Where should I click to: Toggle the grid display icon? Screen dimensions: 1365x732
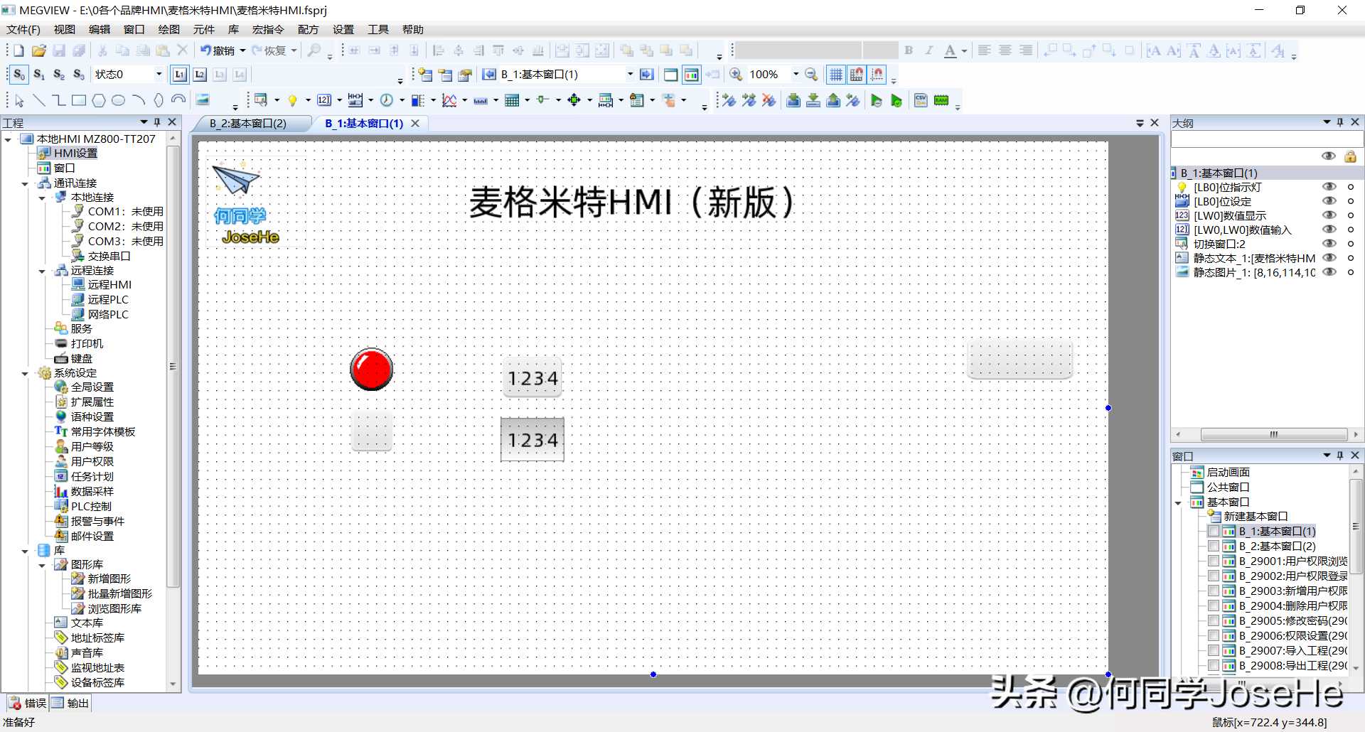(836, 75)
